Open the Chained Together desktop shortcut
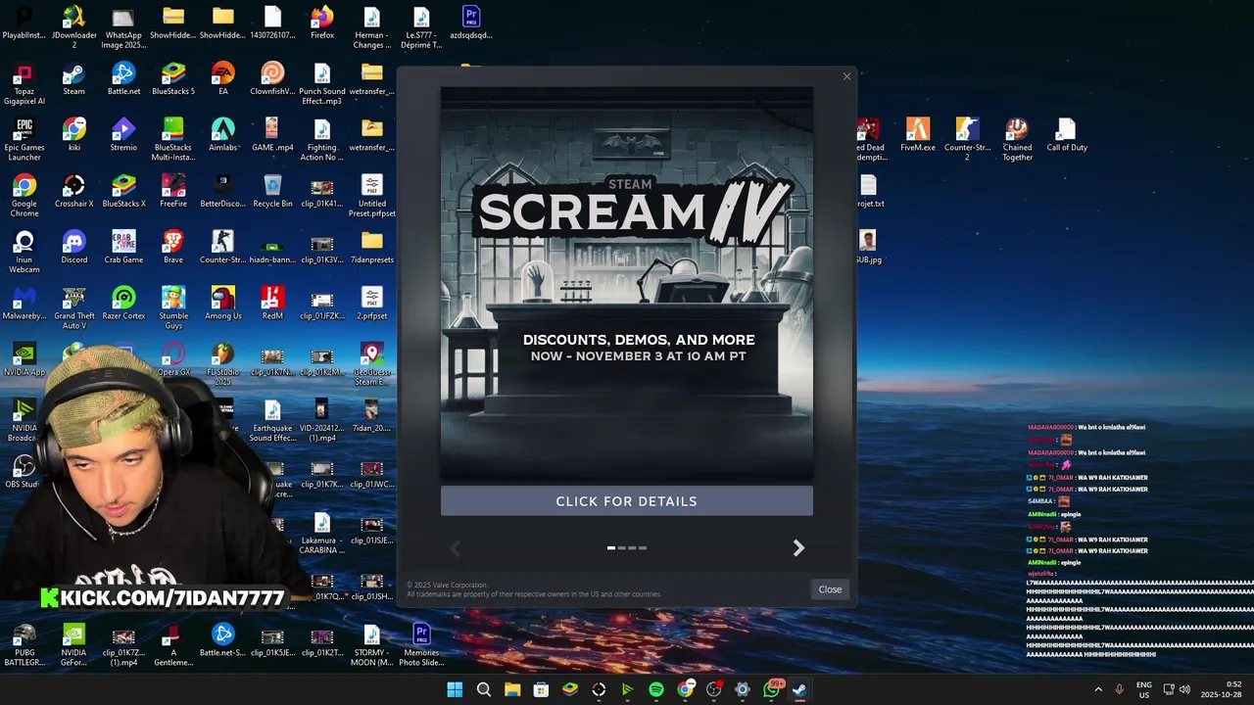This screenshot has height=705, width=1254. click(1017, 140)
